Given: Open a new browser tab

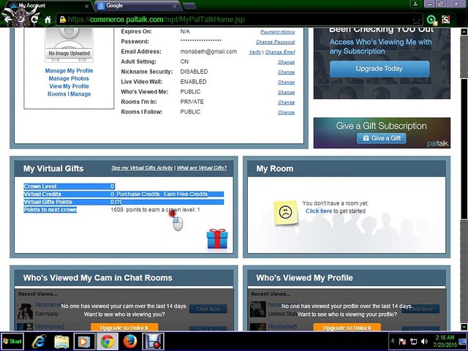Looking at the screenshot, I should click(189, 6).
